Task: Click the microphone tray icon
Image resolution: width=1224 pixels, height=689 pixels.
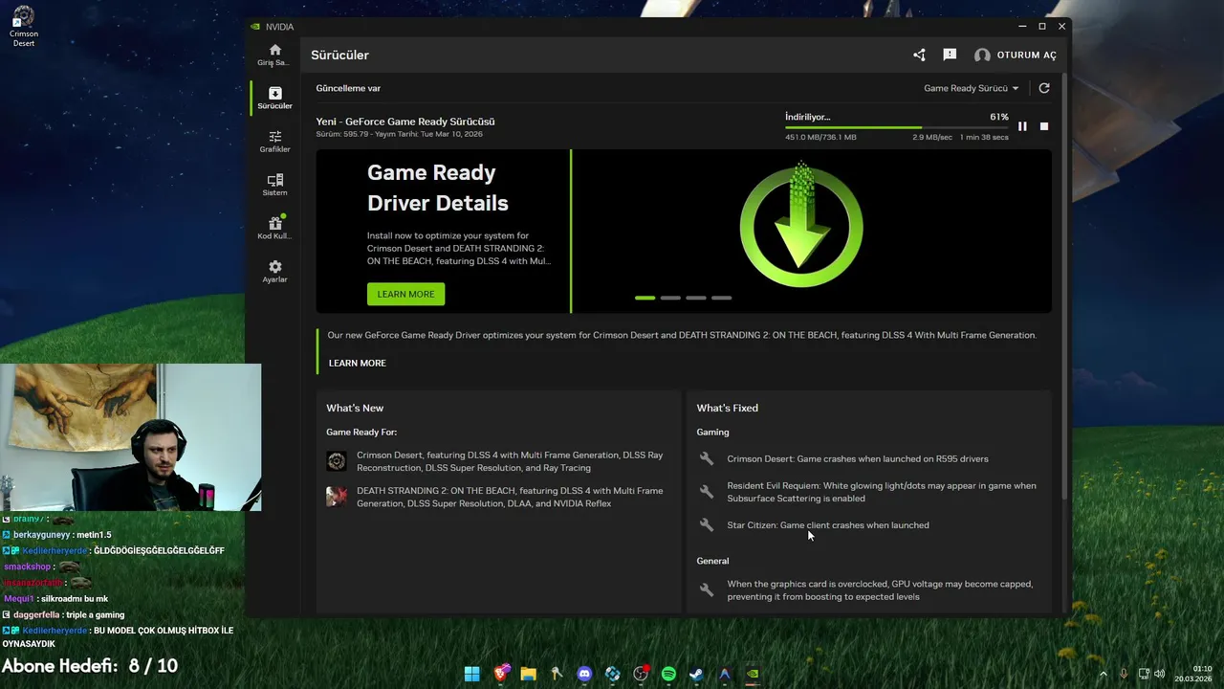Action: (x=1124, y=674)
